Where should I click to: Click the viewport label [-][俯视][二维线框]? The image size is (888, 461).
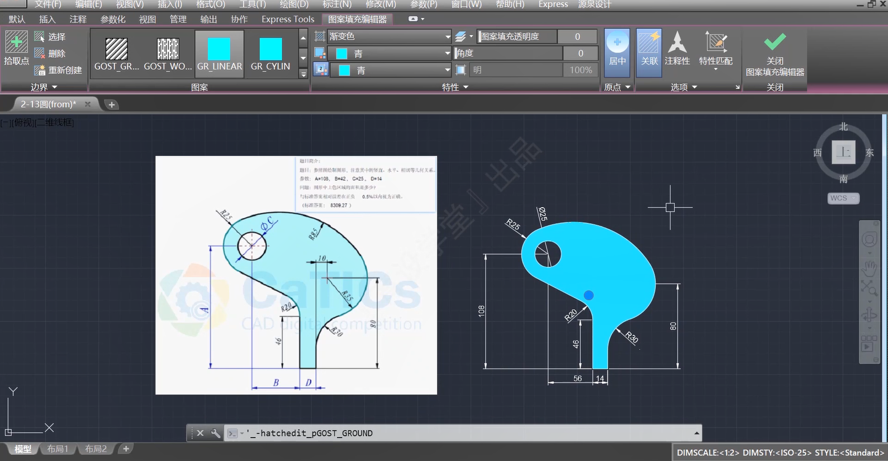tap(37, 122)
